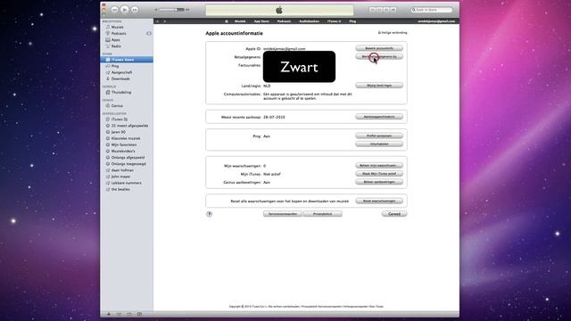Click the previous track rewind button
Screen dimensions: 571x321
pyautogui.click(x=115, y=10)
